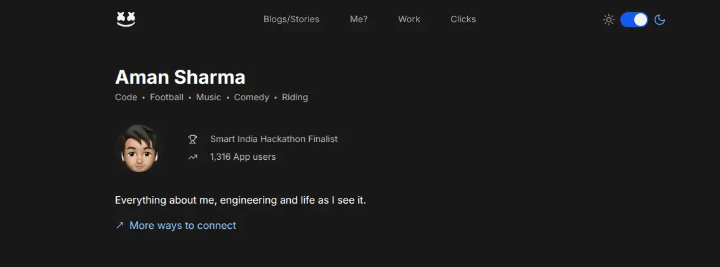This screenshot has width=720, height=267.
Task: Click the moon dark-mode icon
Action: click(660, 20)
